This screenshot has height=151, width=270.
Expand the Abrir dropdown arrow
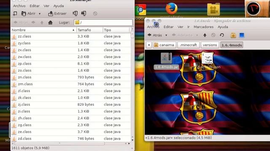pyautogui.click(x=40, y=14)
